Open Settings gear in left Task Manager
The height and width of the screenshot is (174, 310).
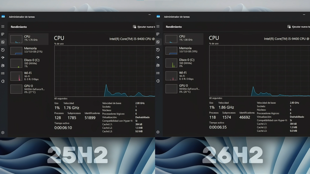3,133
